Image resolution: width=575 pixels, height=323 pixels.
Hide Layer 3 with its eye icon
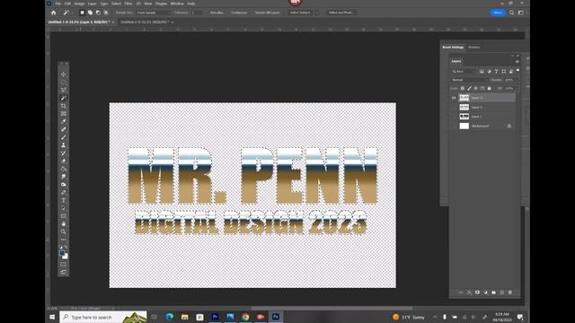tap(454, 98)
